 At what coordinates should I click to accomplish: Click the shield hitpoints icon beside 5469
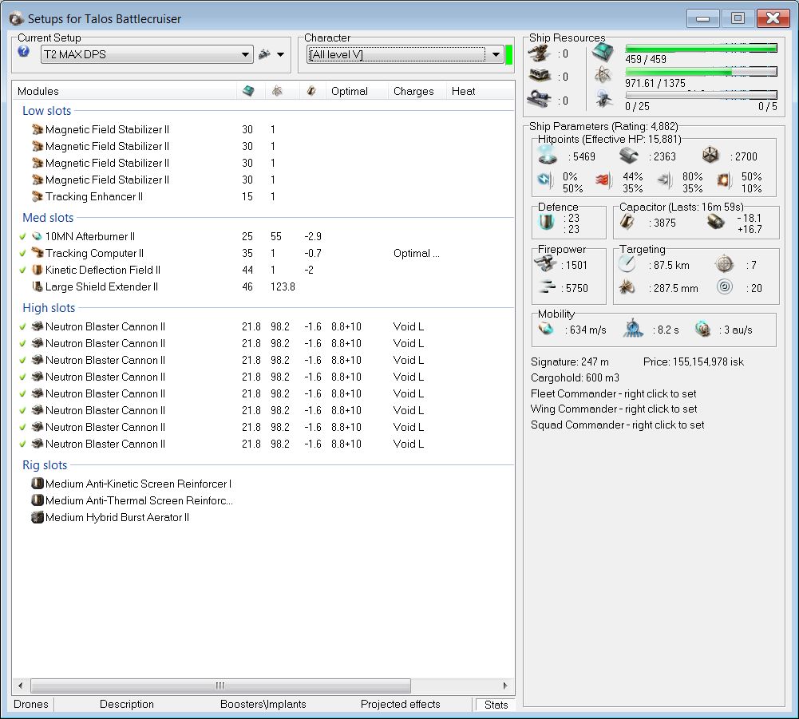point(548,156)
